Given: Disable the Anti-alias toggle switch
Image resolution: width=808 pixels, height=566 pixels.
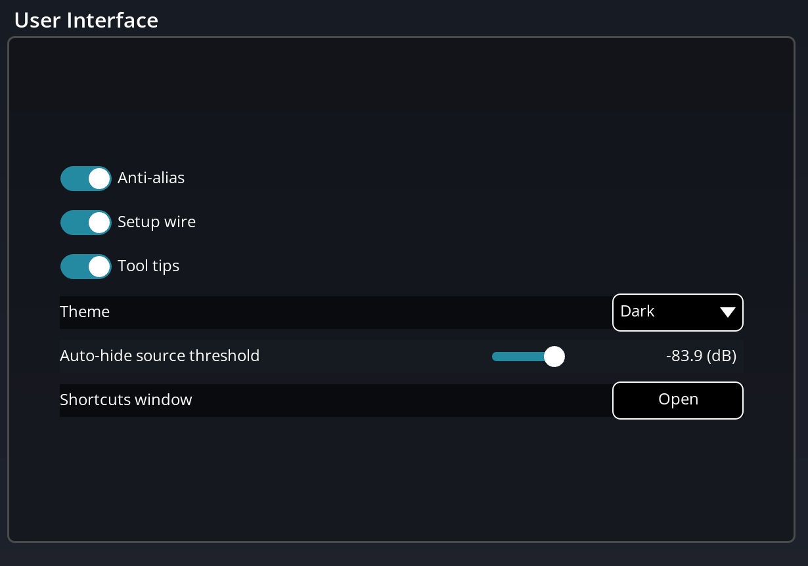Looking at the screenshot, I should pyautogui.click(x=85, y=179).
